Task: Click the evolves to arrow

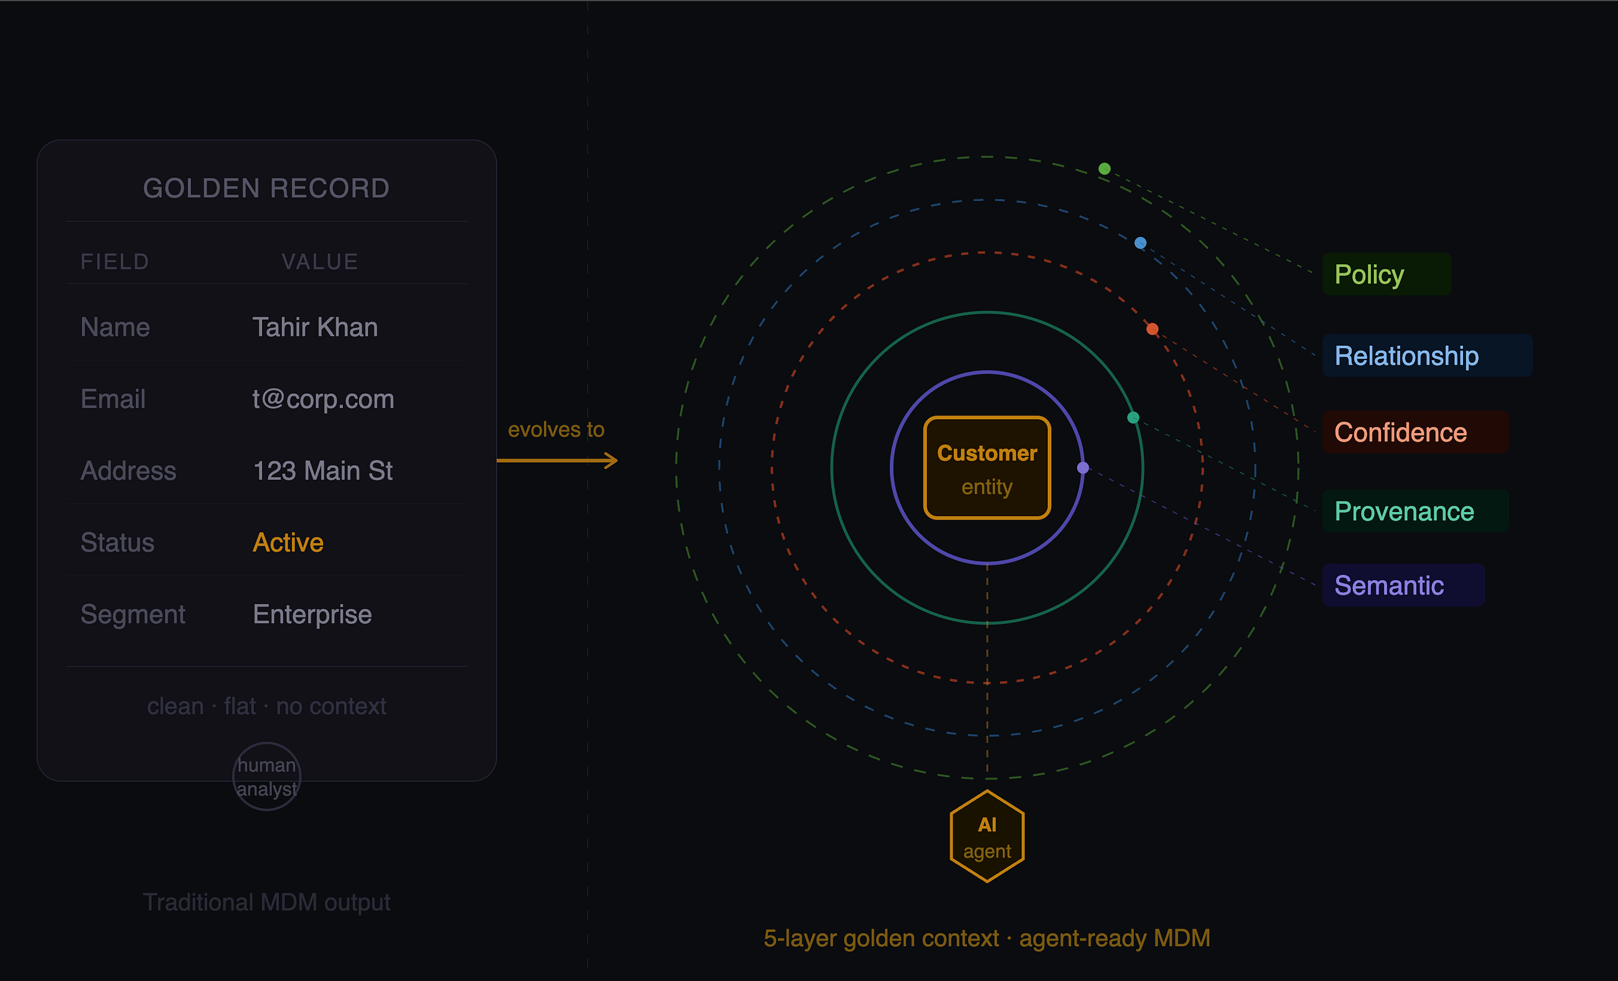Action: pyautogui.click(x=557, y=461)
